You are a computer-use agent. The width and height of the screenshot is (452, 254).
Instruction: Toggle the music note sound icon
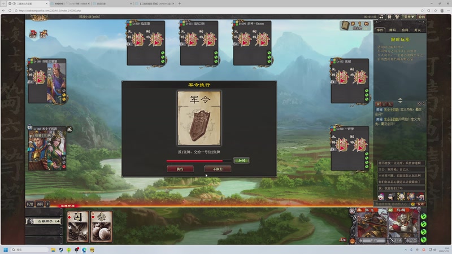click(381, 17)
